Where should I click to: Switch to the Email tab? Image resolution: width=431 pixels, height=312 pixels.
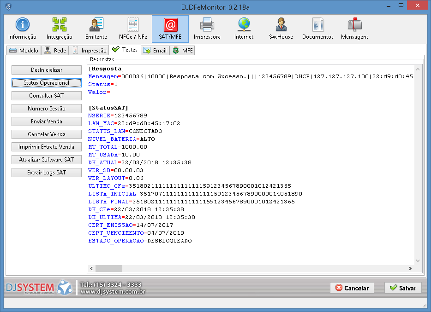click(156, 51)
